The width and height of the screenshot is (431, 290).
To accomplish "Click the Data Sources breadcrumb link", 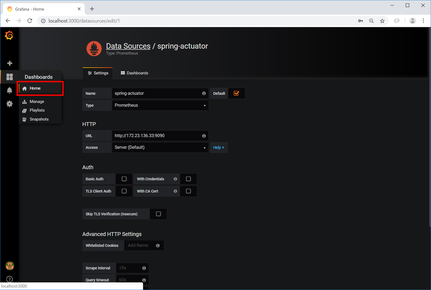I will click(x=128, y=46).
